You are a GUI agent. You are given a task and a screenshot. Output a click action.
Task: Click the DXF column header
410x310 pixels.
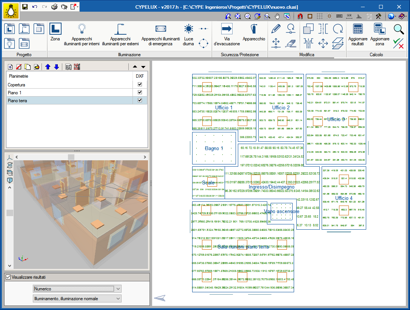tap(140, 76)
